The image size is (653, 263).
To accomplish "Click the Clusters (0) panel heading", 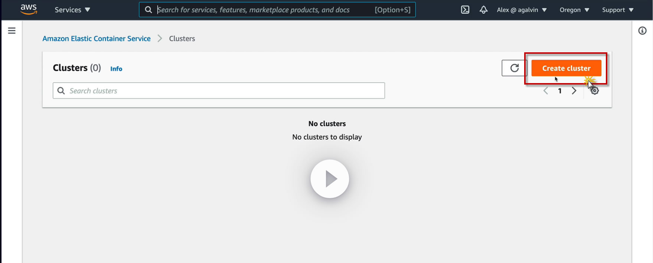I will pyautogui.click(x=77, y=68).
